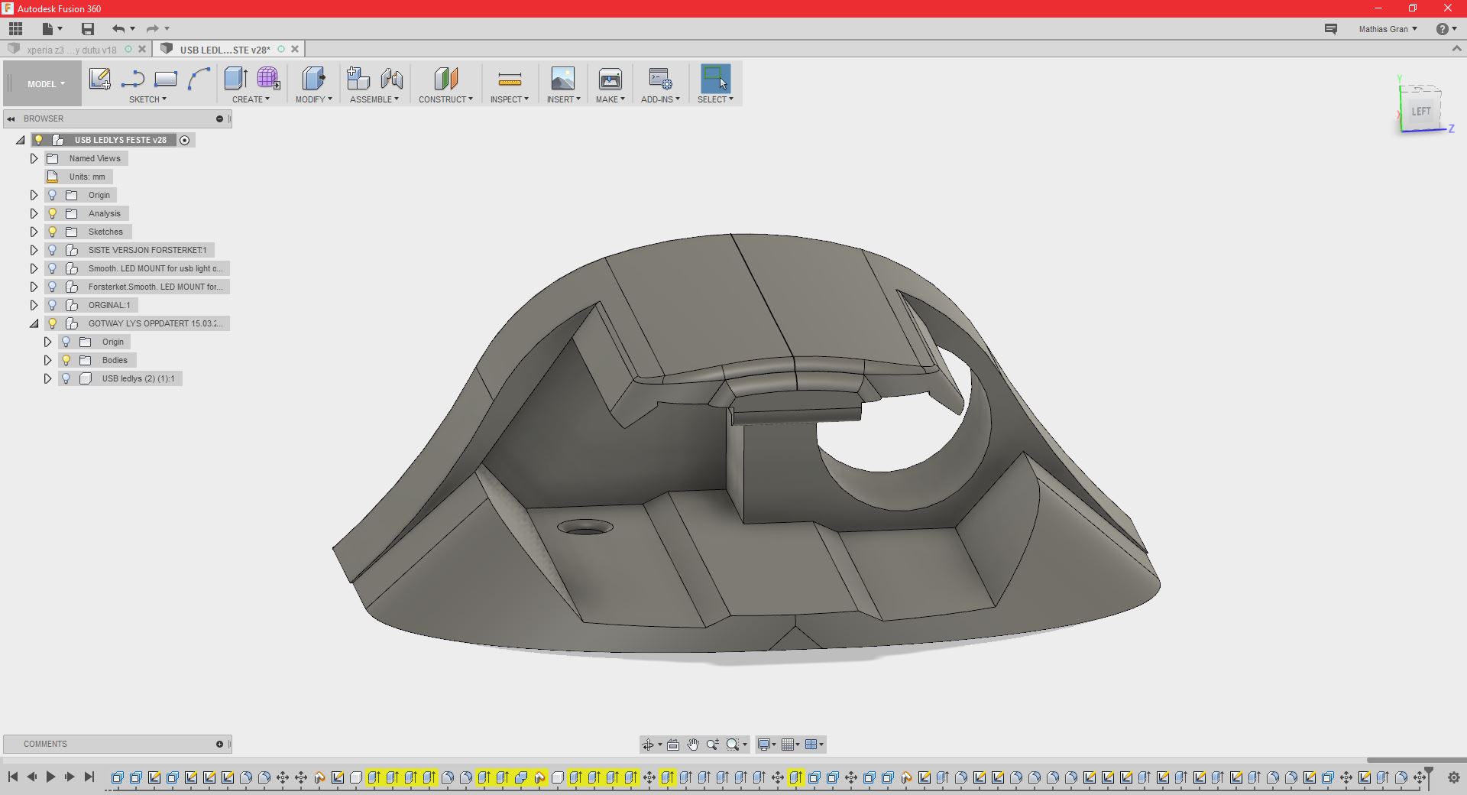Image resolution: width=1467 pixels, height=795 pixels.
Task: Open the CONSTRUCT menu
Action: click(445, 99)
